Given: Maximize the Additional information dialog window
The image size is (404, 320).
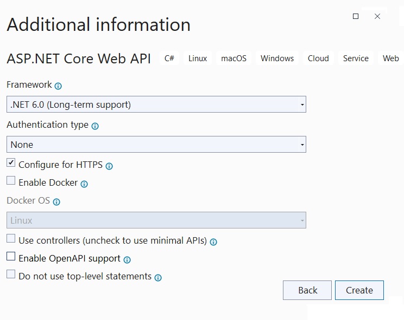Looking at the screenshot, I should pyautogui.click(x=356, y=16).
